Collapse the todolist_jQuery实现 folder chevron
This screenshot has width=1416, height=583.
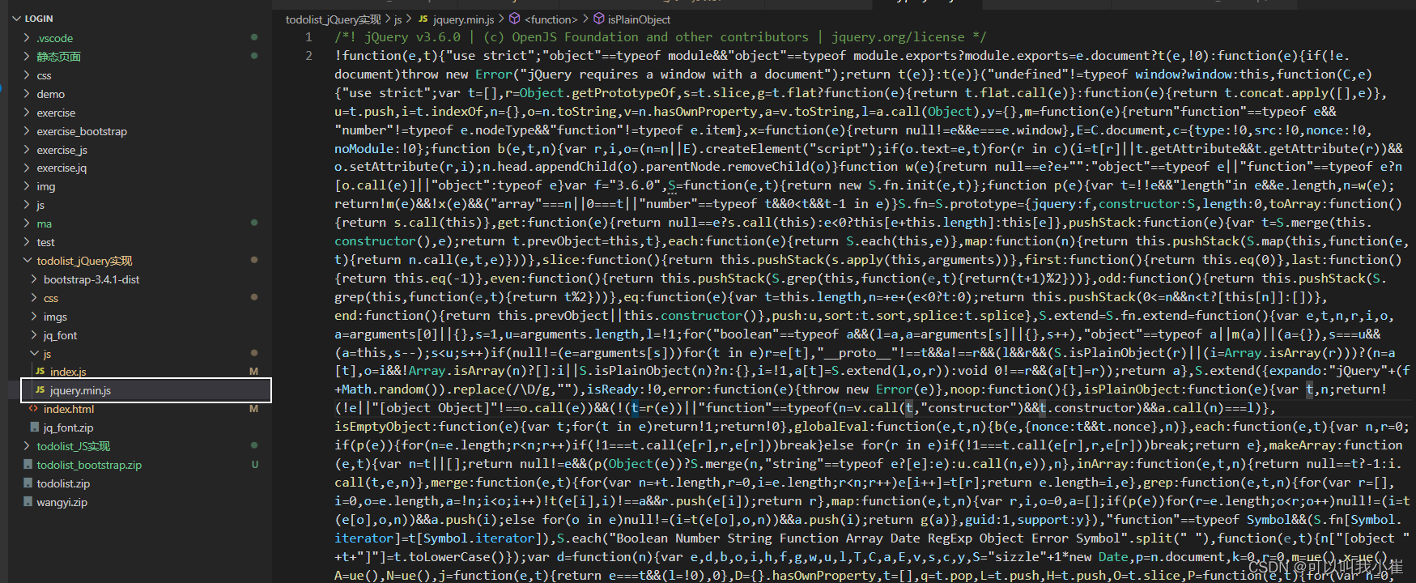click(x=27, y=261)
